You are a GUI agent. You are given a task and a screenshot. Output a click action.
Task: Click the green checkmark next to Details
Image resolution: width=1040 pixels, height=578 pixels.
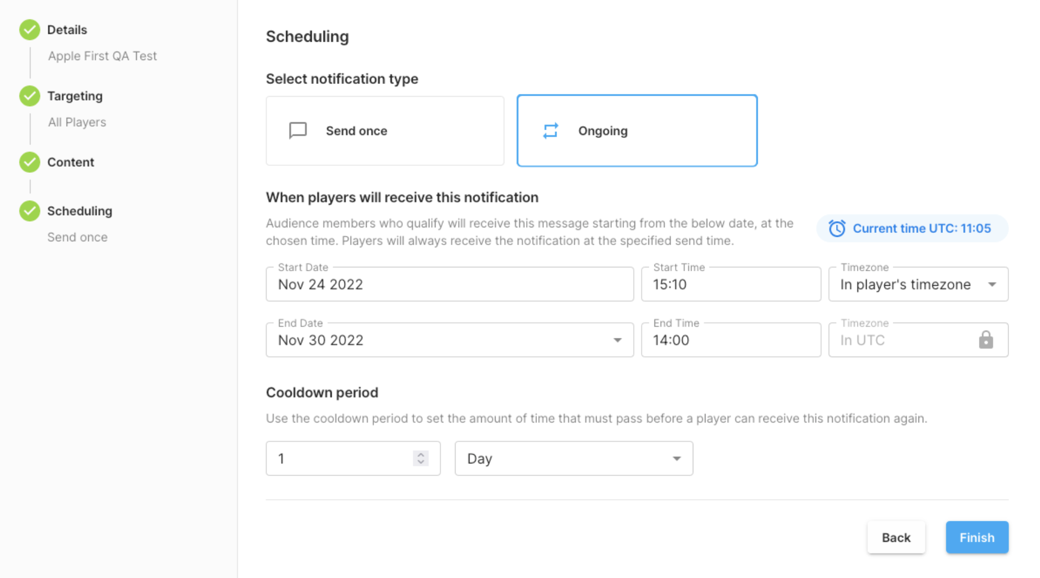(x=29, y=30)
